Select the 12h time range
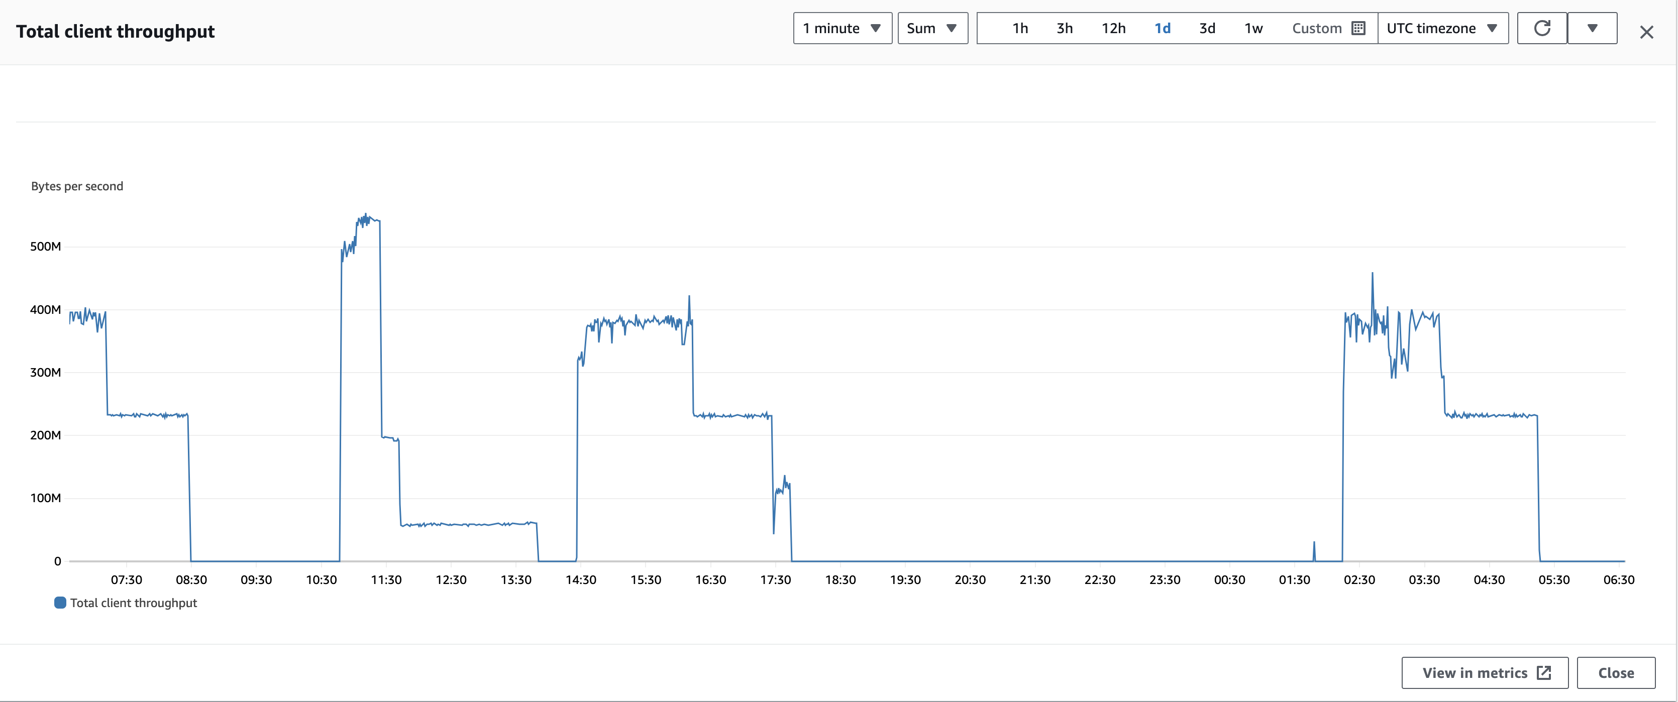 click(x=1113, y=28)
